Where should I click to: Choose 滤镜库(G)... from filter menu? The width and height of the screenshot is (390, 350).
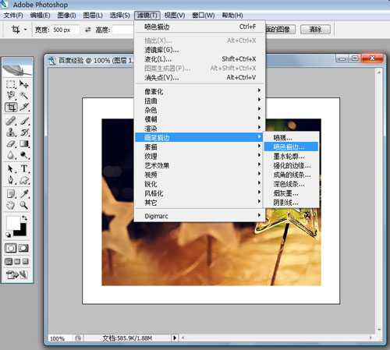click(200, 50)
